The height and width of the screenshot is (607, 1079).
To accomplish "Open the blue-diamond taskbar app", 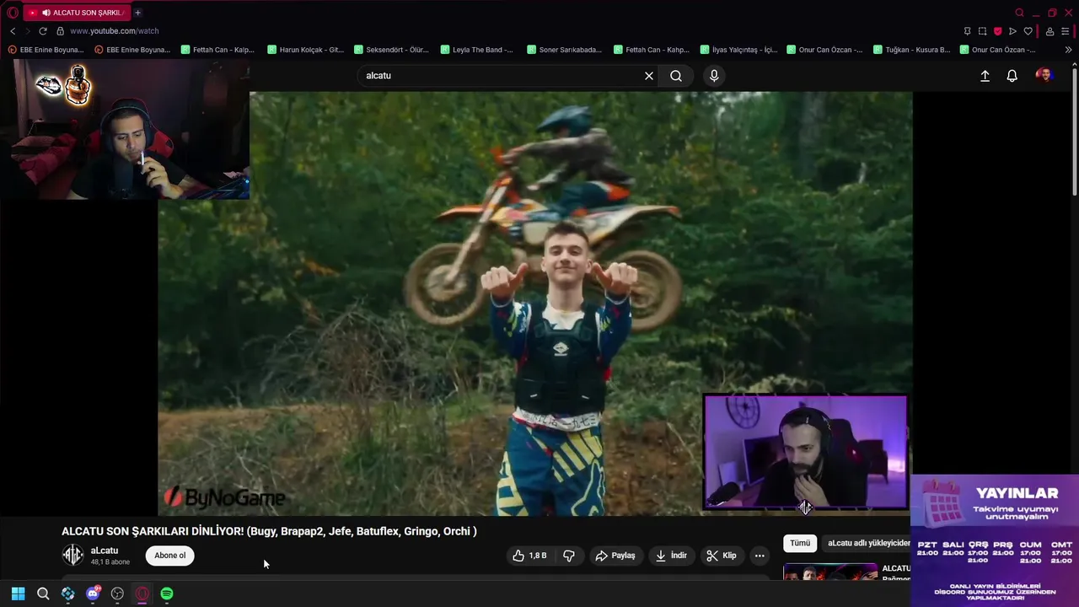I will [x=68, y=594].
